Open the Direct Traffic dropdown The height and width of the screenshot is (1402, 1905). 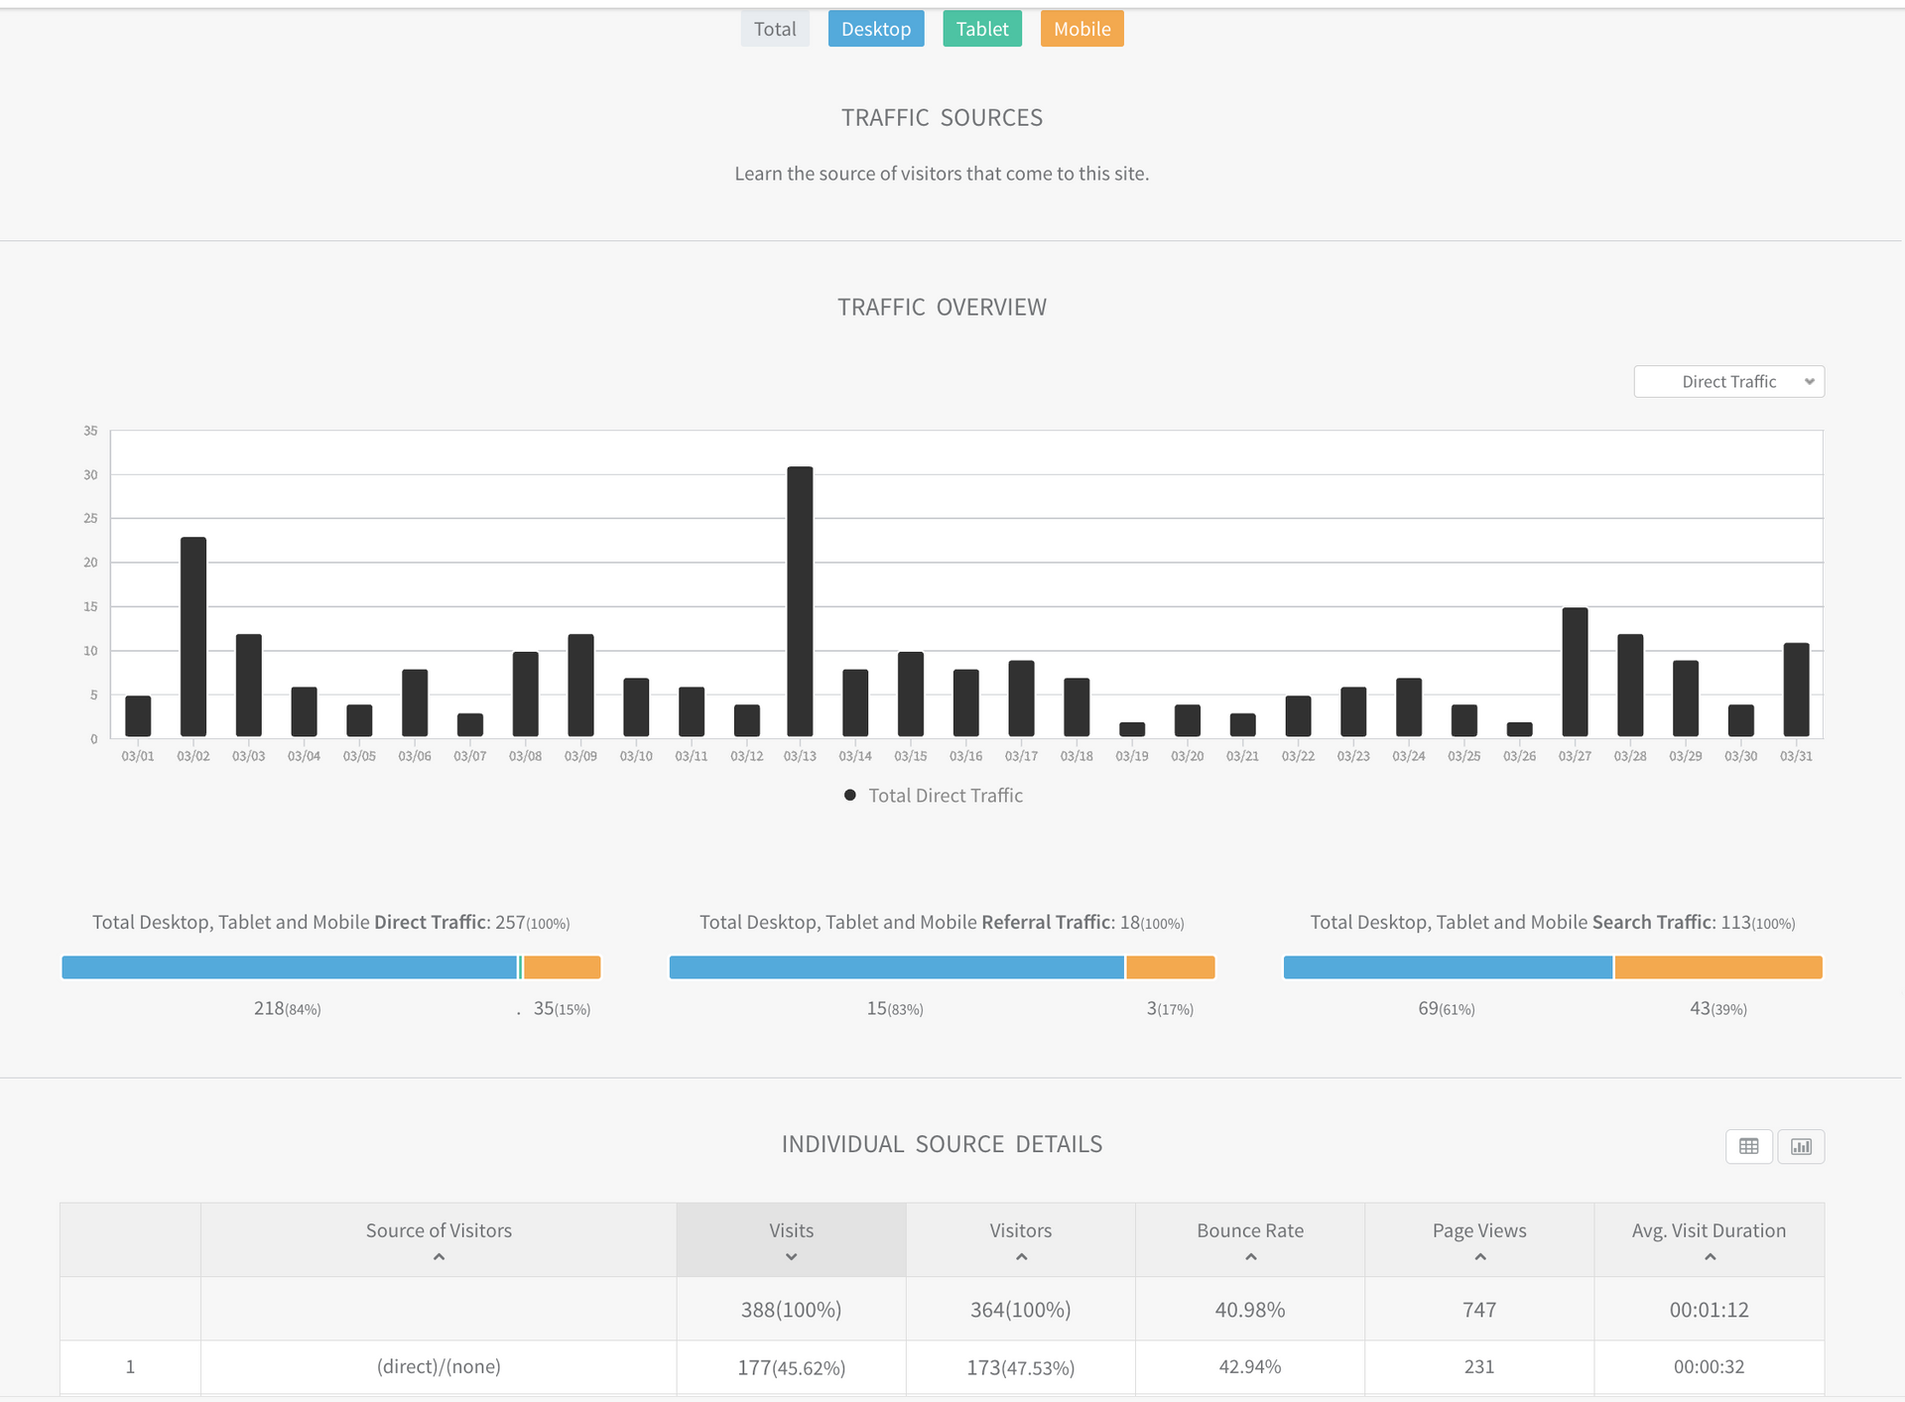click(1728, 382)
